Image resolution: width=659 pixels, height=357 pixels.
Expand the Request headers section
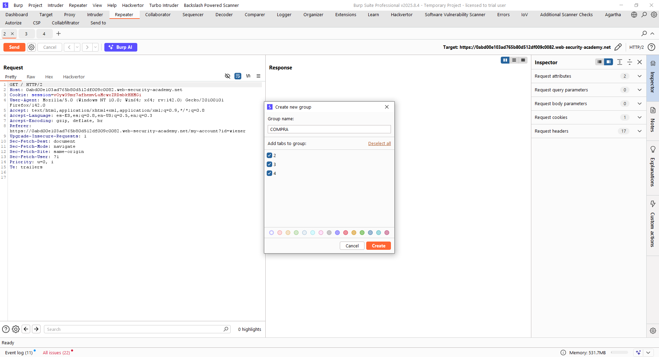point(639,131)
